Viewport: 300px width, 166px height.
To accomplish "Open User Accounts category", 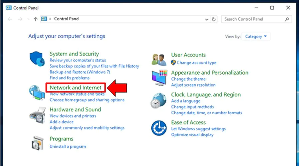I will [x=188, y=55].
